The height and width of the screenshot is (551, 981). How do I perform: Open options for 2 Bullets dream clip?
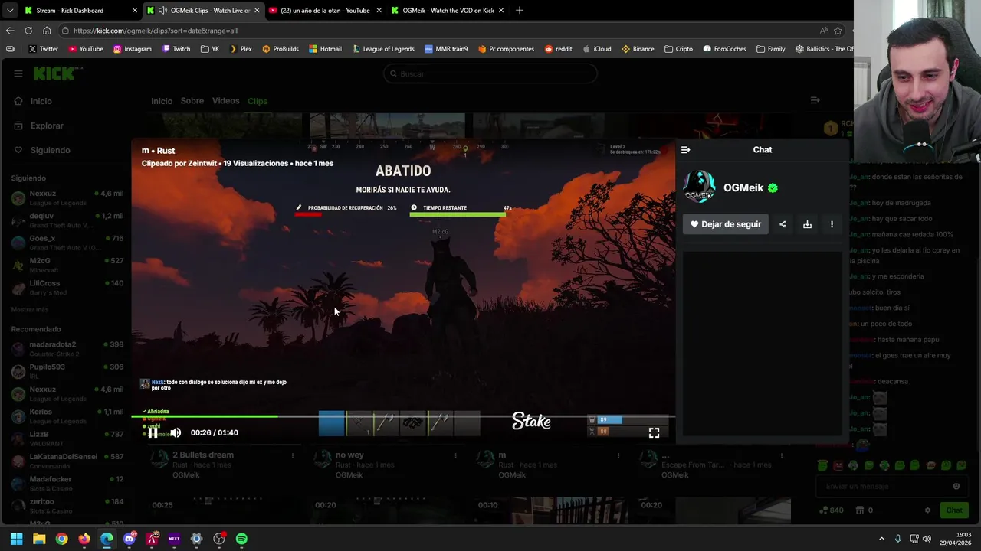pos(292,455)
